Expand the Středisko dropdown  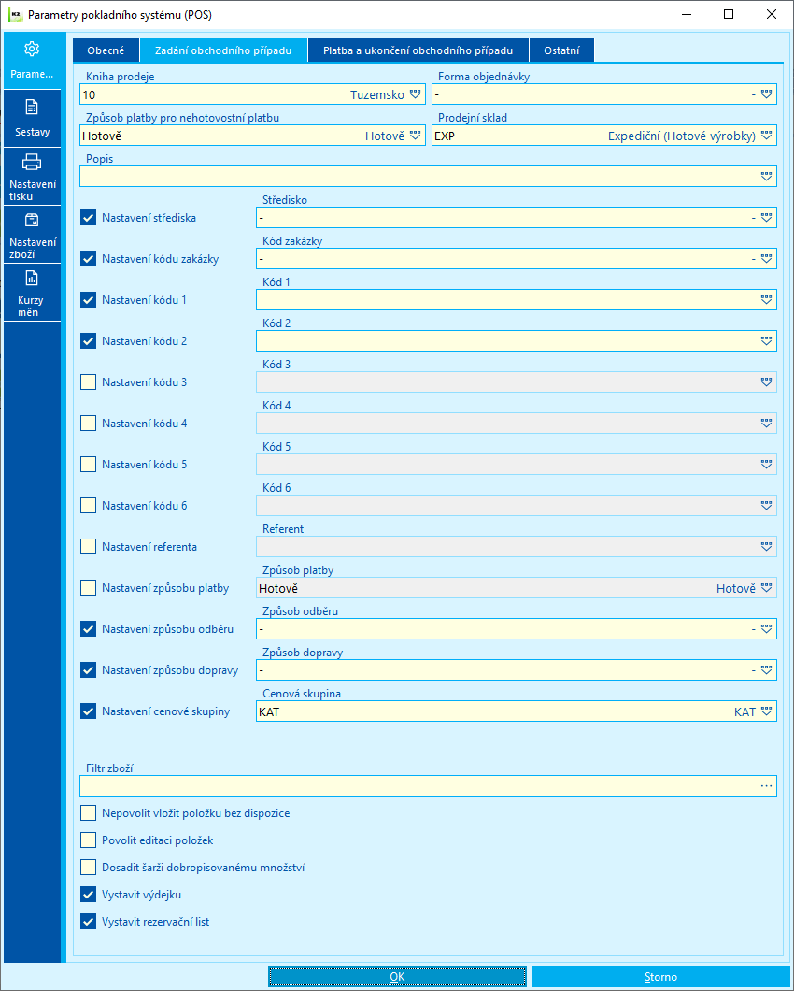tap(766, 218)
